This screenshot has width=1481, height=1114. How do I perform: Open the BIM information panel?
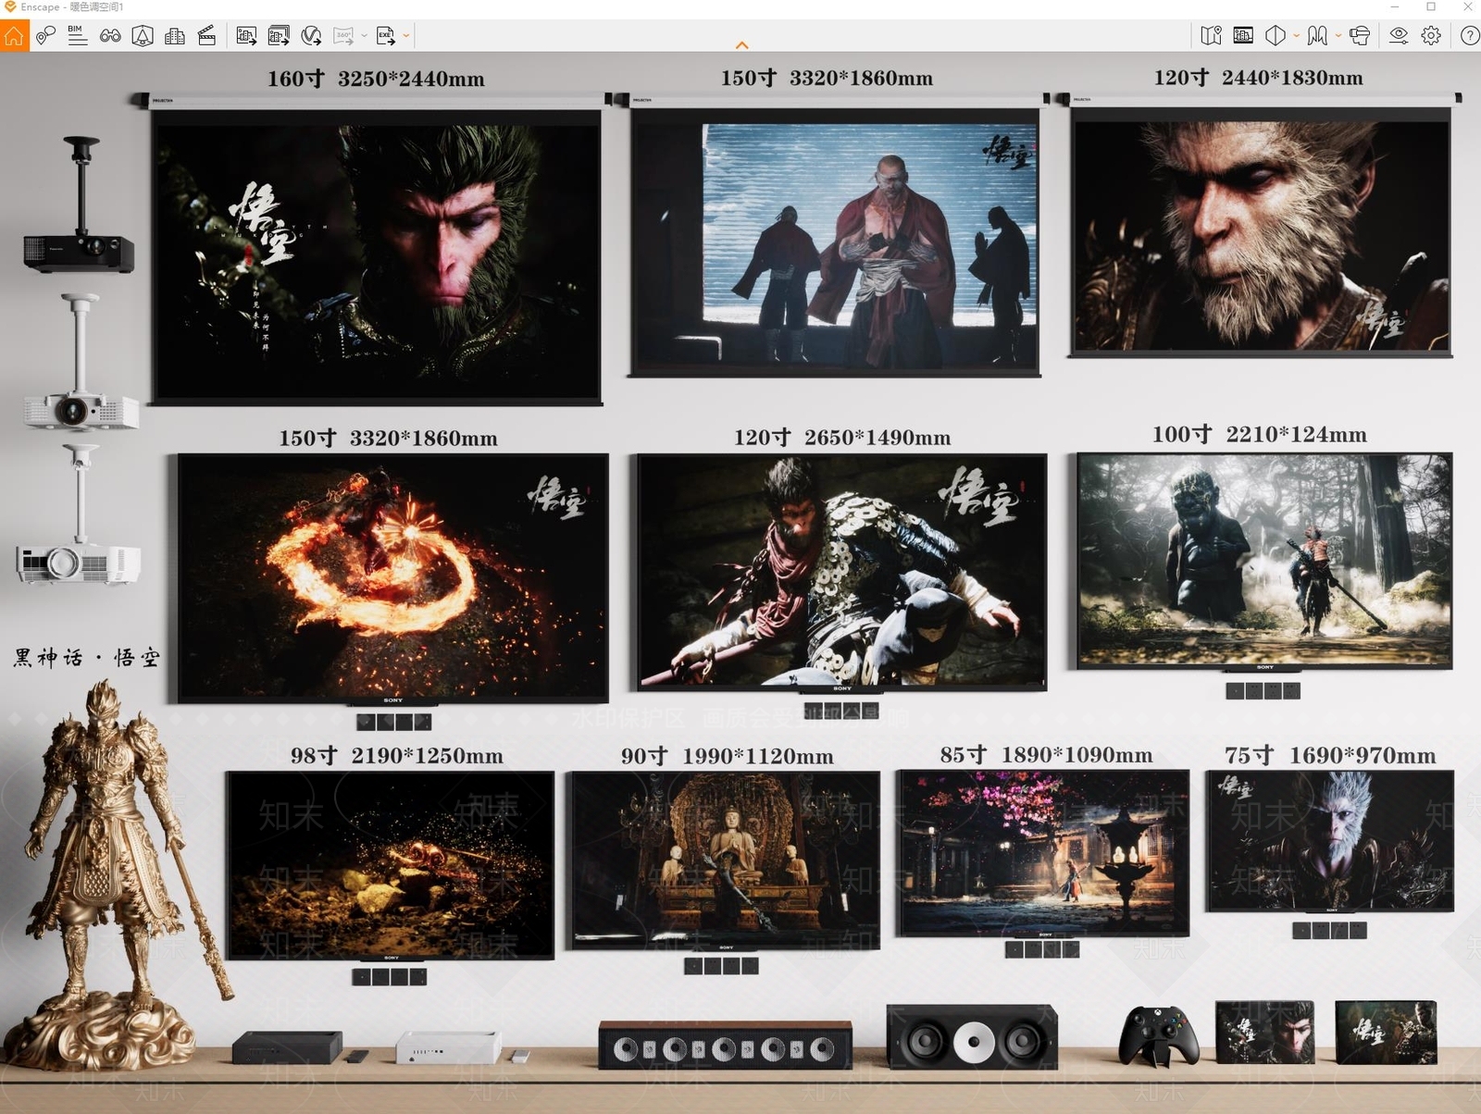tap(78, 36)
